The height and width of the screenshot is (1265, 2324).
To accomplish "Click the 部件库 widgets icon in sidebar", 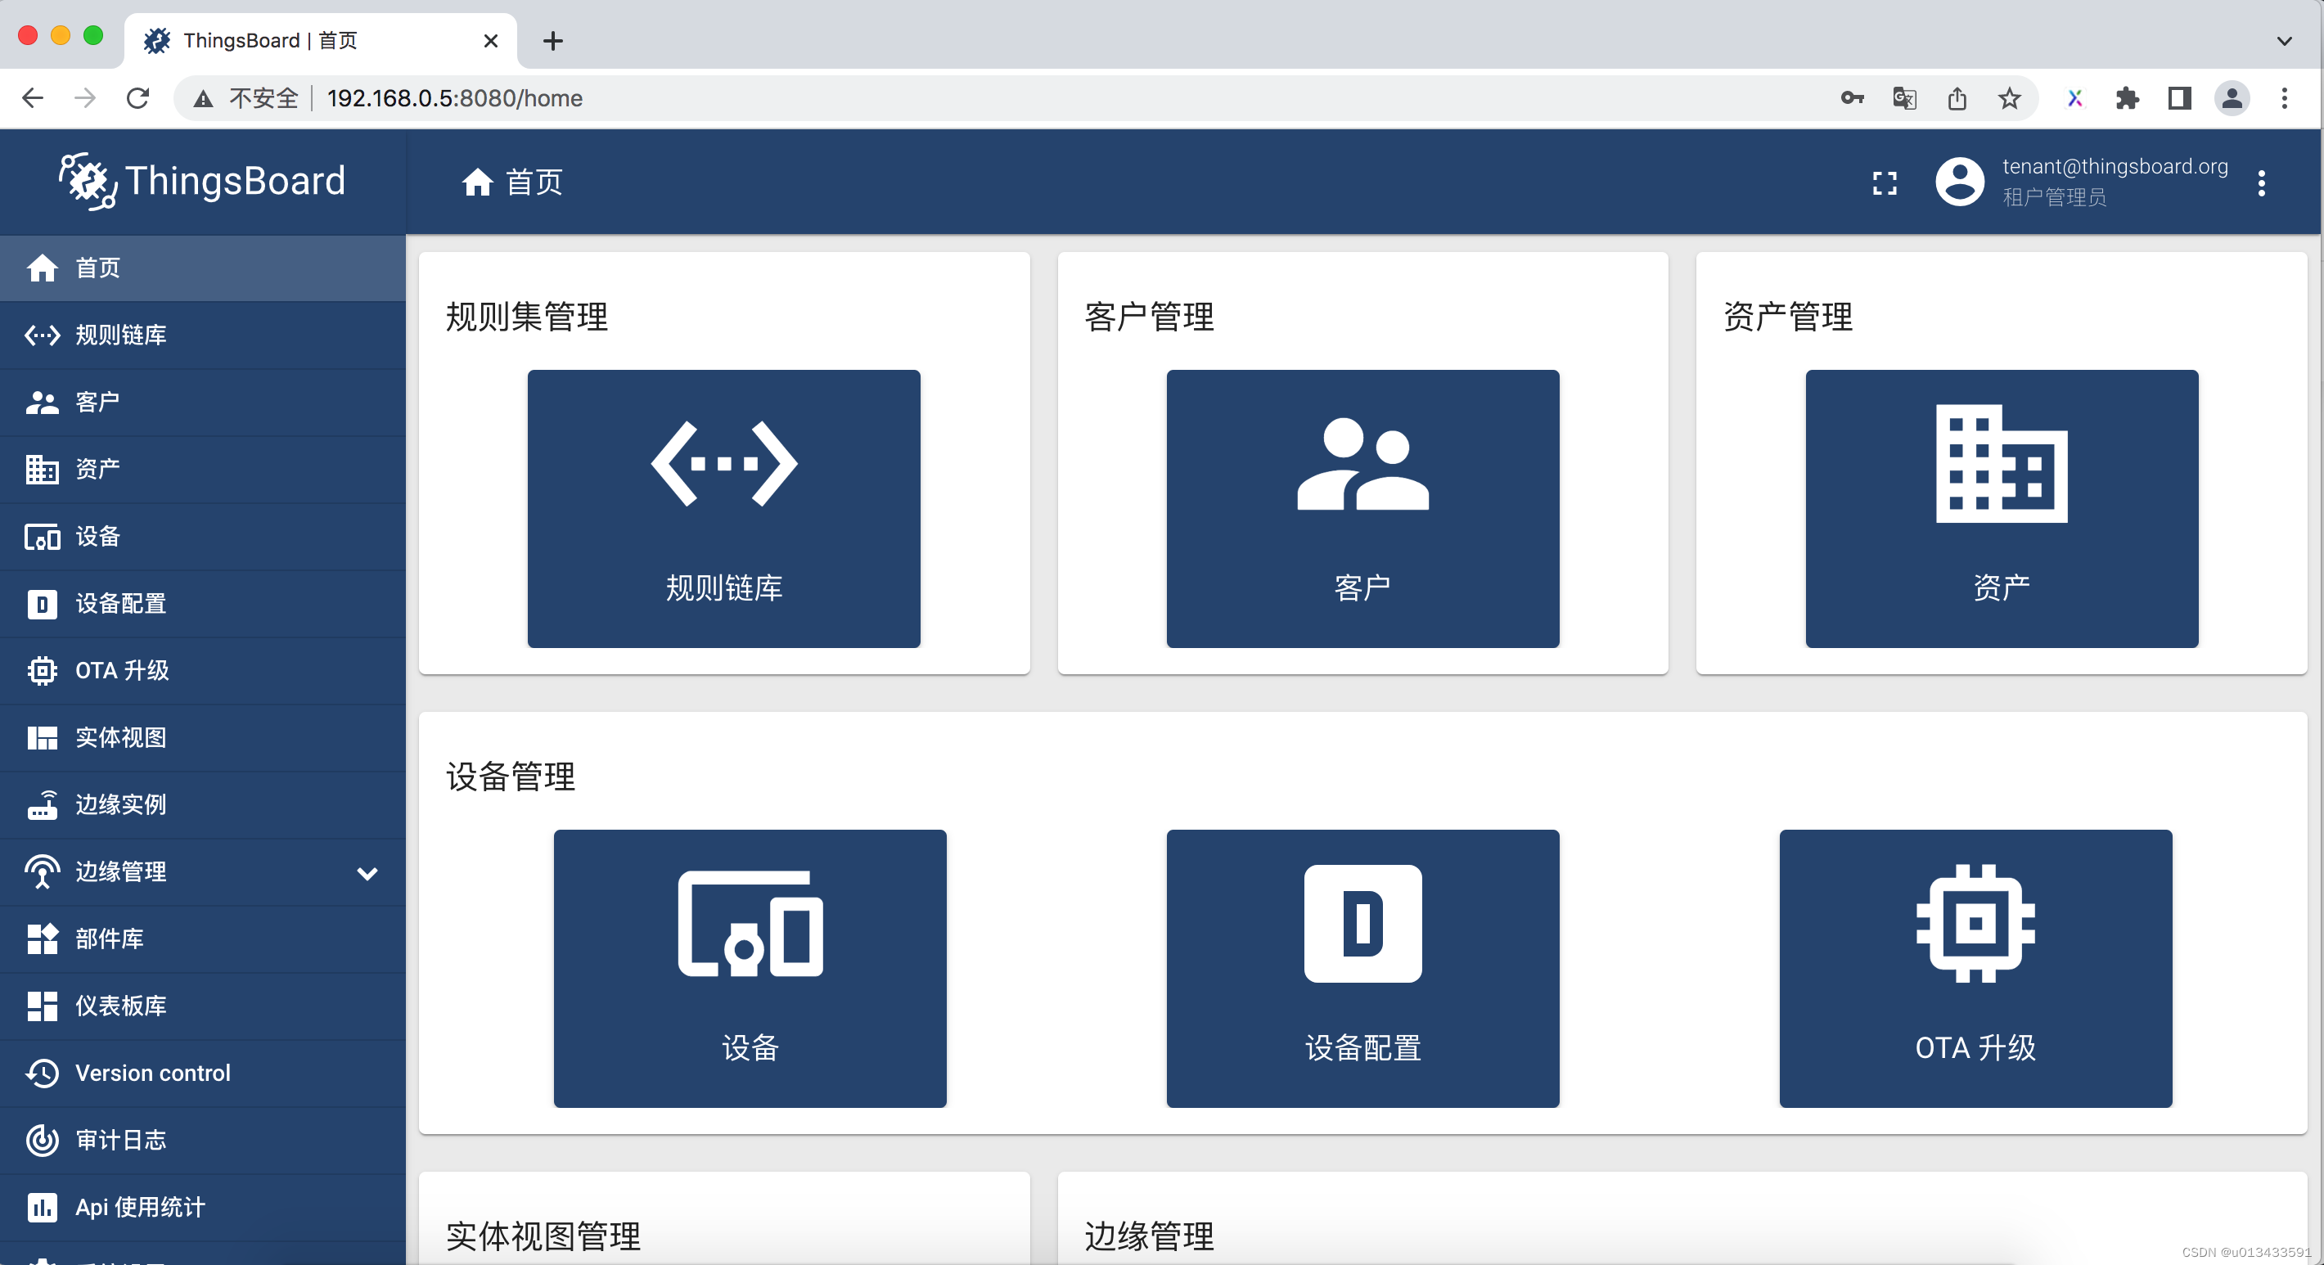I will pos(42,939).
